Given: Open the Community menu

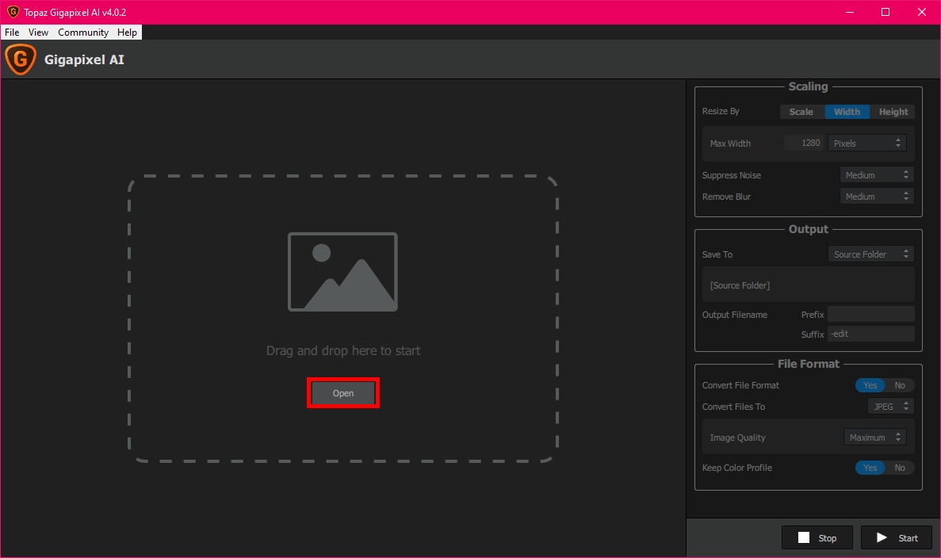Looking at the screenshot, I should [x=83, y=32].
